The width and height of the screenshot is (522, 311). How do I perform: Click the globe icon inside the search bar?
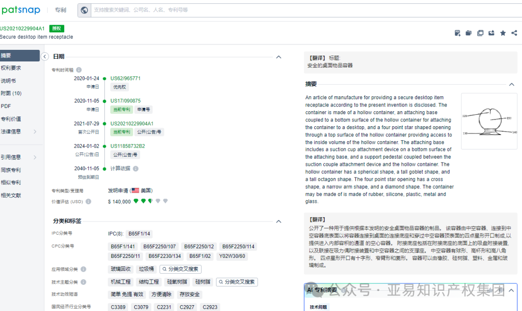click(x=84, y=10)
